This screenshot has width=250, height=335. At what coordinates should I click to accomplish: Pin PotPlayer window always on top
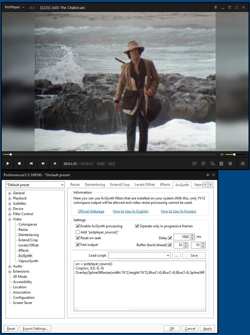[x=216, y=8]
